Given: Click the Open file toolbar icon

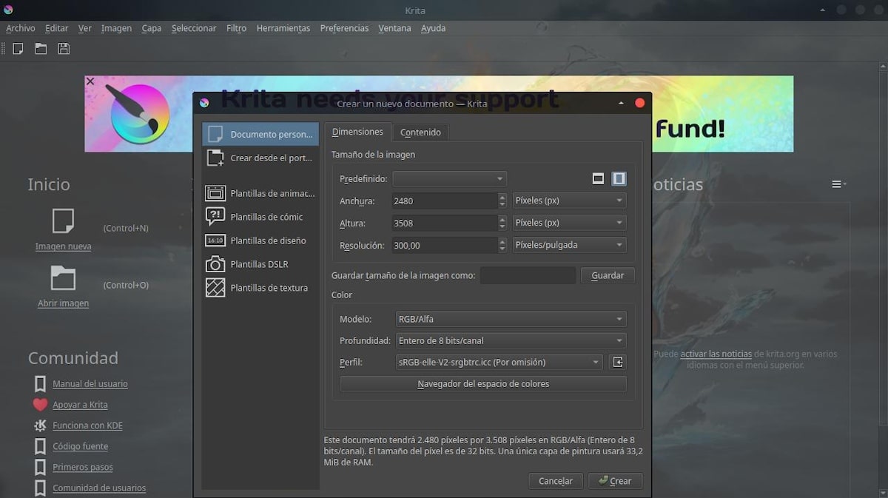Looking at the screenshot, I should pos(40,48).
